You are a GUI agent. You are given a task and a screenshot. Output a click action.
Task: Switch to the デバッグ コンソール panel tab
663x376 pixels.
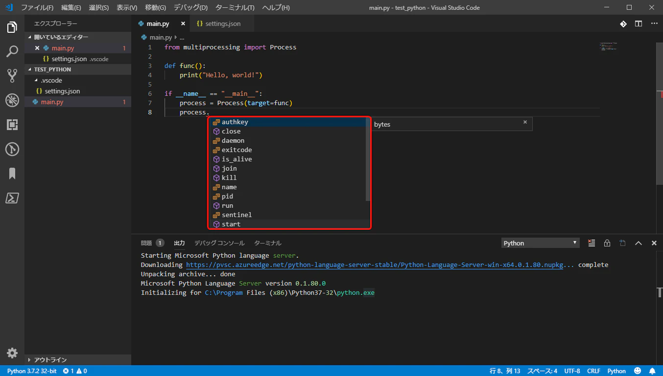[x=219, y=243]
